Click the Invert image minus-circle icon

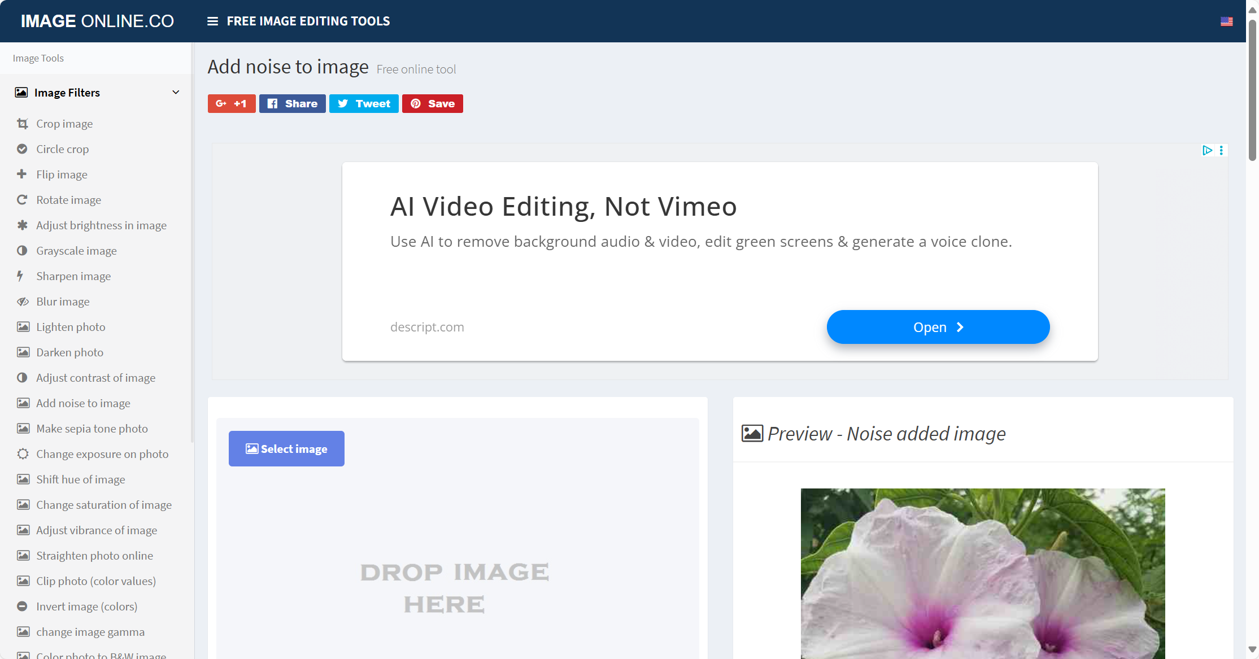pyautogui.click(x=22, y=606)
